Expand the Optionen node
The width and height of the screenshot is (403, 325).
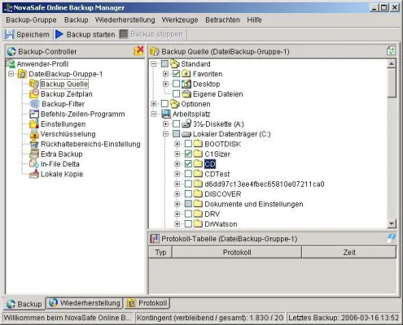pos(154,104)
